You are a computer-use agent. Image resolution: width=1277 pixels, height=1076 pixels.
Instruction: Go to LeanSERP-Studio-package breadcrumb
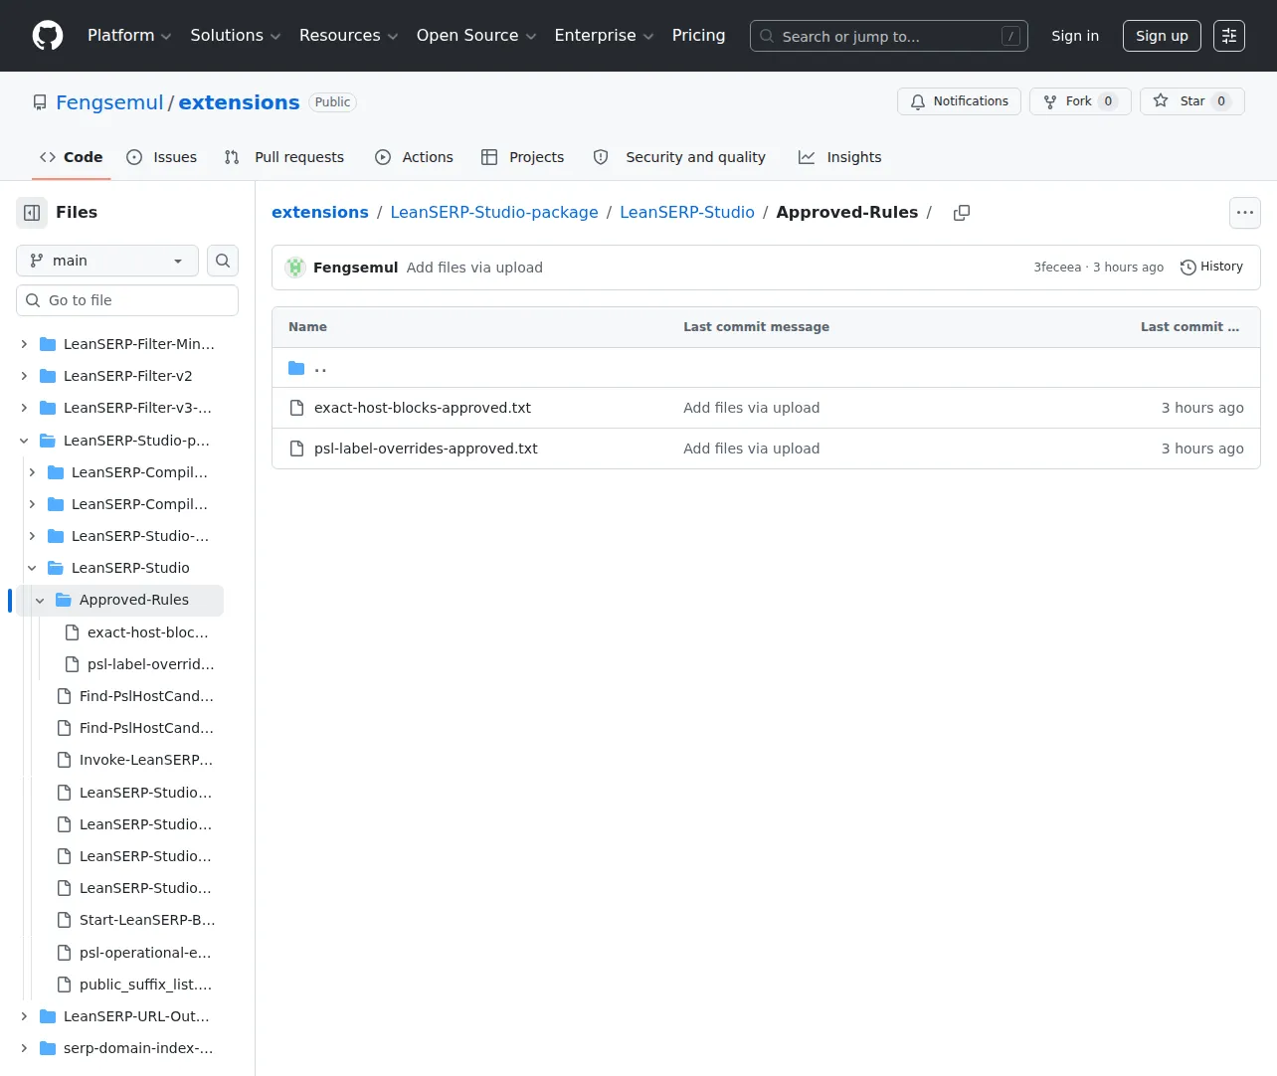point(494,213)
